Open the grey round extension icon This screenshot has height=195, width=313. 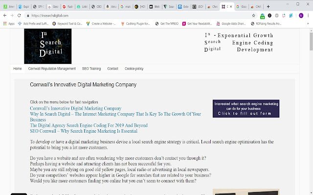pos(277,16)
